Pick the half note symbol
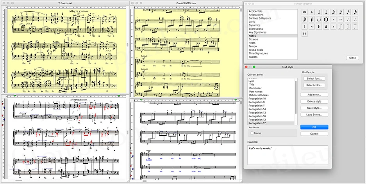366x184 pixels. pyautogui.click(x=319, y=12)
